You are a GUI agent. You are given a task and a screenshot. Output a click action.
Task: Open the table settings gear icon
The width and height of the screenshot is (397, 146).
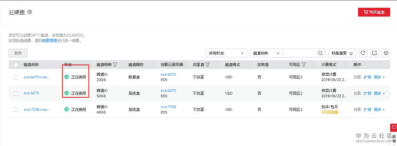point(386,53)
